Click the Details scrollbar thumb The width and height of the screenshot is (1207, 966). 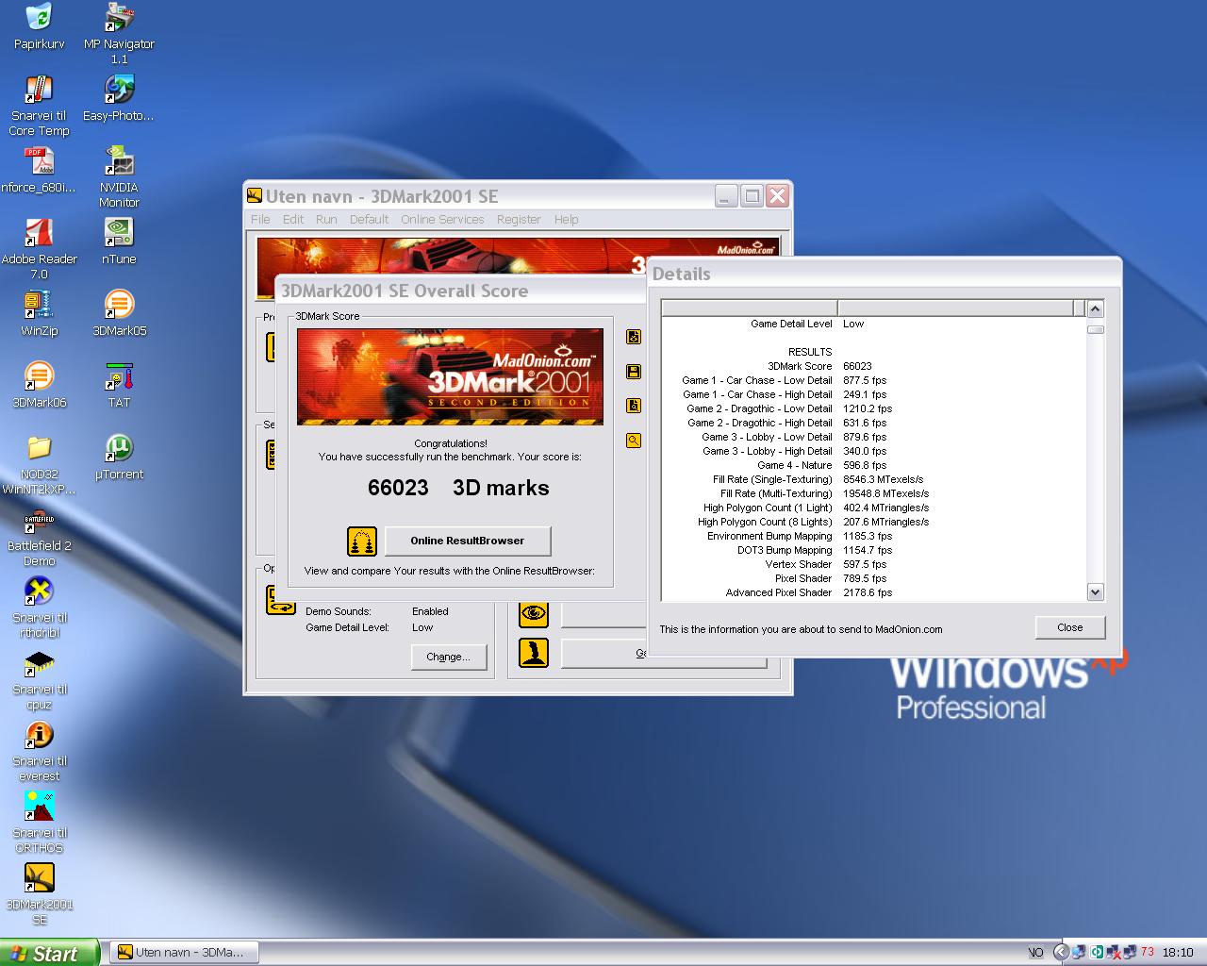[x=1095, y=329]
